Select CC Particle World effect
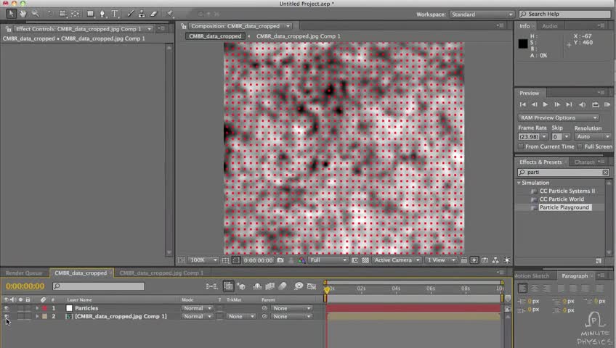616x348 pixels. 562,199
